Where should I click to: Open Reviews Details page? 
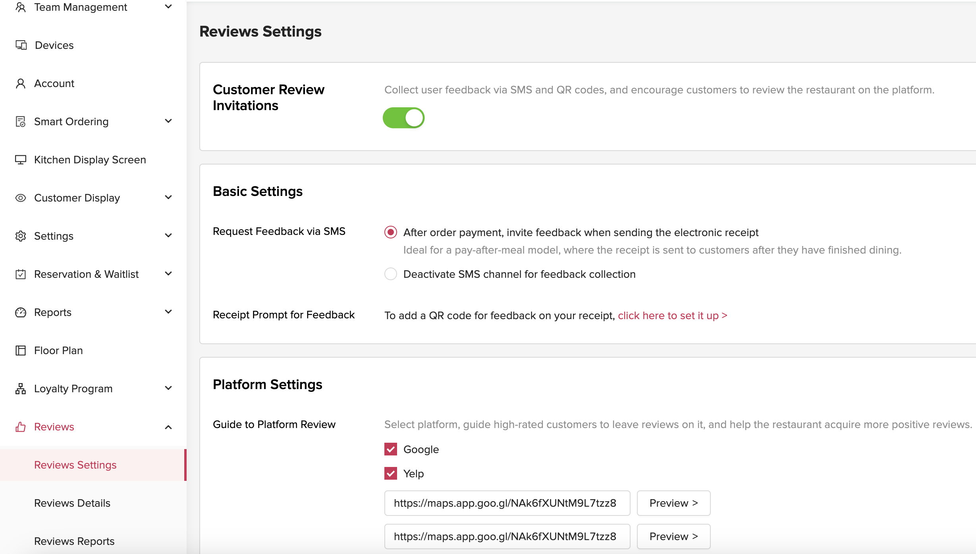coord(72,503)
